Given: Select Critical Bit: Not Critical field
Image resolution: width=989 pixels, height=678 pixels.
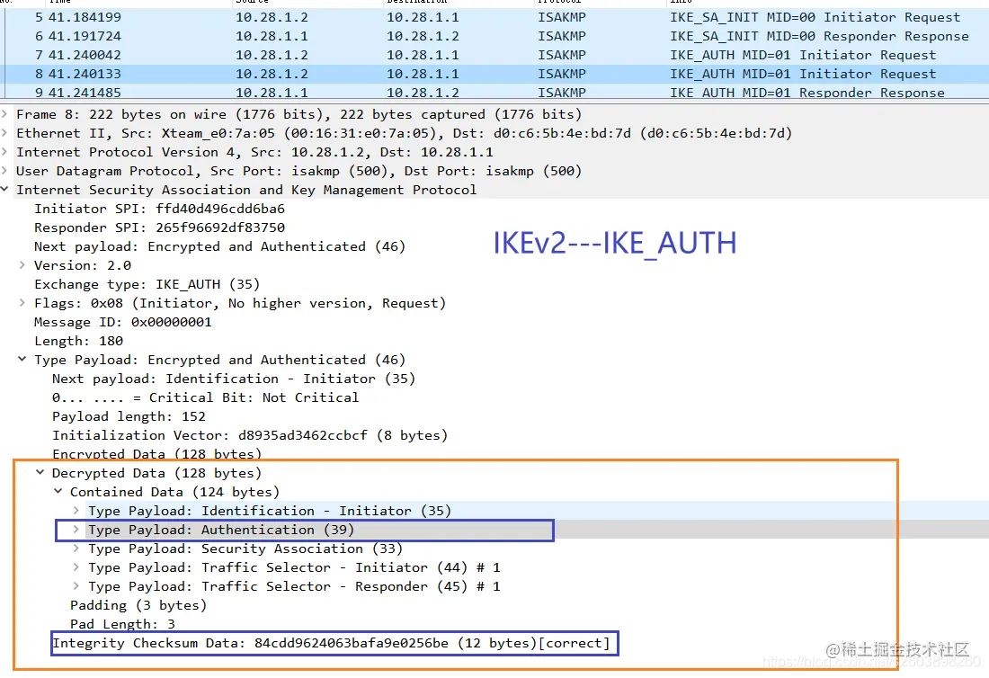Looking at the screenshot, I should [206, 398].
